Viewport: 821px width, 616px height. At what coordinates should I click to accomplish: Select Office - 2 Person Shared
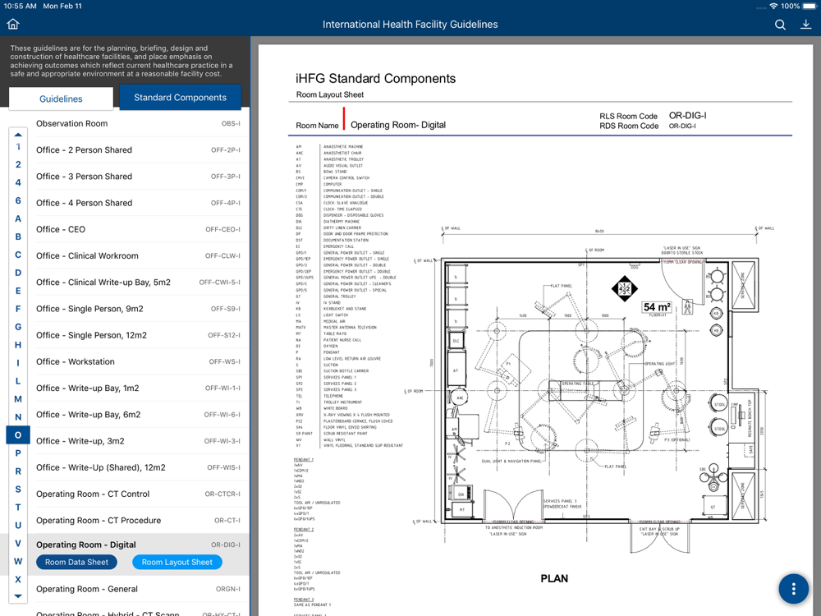[x=138, y=149]
